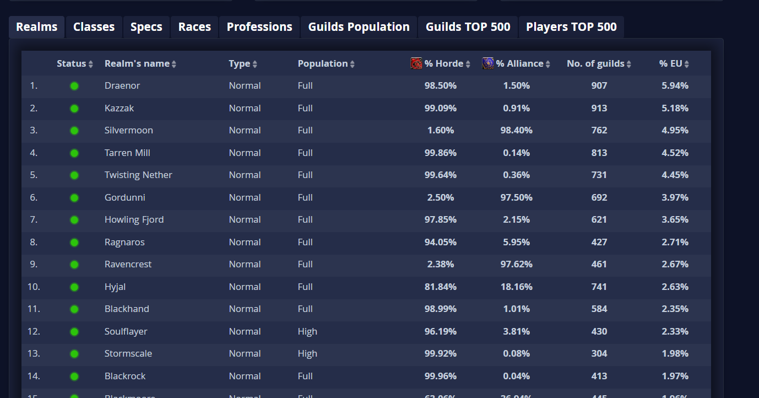Click the green status dot for Hyjal

click(x=74, y=287)
